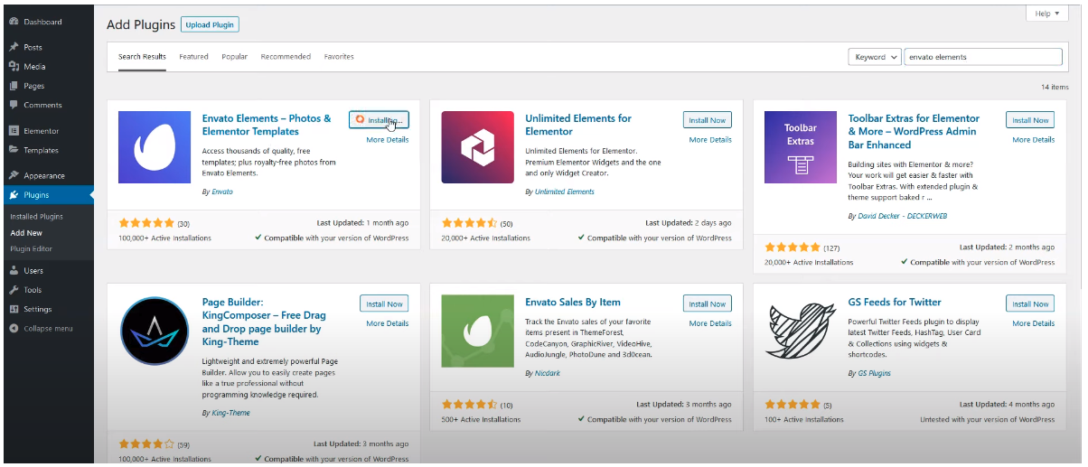Install the KingComposer Page Builder plugin
This screenshot has height=467, width=1088.
coord(384,304)
